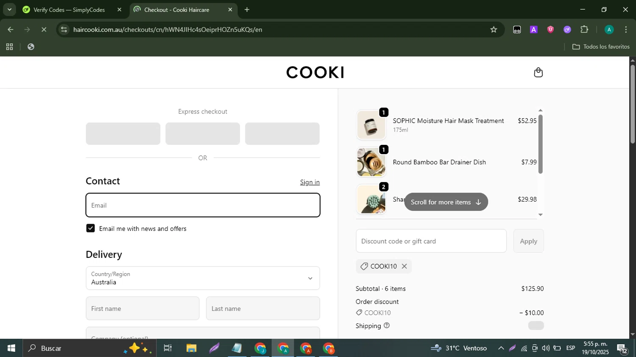Click the Round Bamboo Bar Drainer thumbnail
The image size is (636, 357).
371,162
